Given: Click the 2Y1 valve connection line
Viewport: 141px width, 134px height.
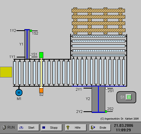Looking at the screenshot, I should [88, 88].
